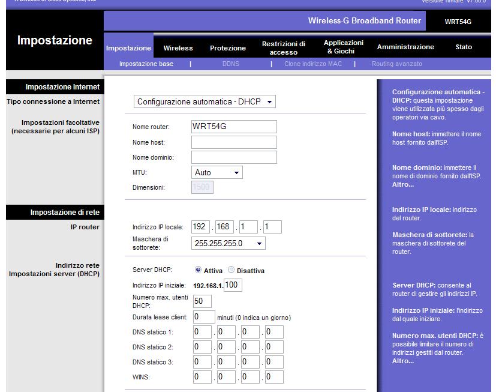Switch to the Amministrazione tab
This screenshot has width=496, height=392.
pyautogui.click(x=405, y=47)
